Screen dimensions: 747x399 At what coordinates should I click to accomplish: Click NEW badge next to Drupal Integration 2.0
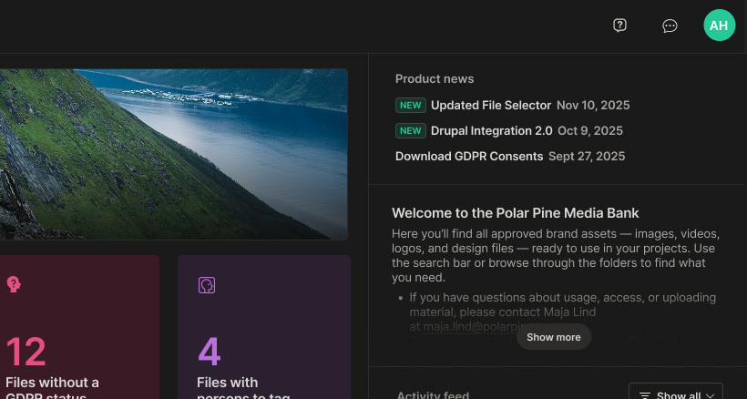(411, 131)
